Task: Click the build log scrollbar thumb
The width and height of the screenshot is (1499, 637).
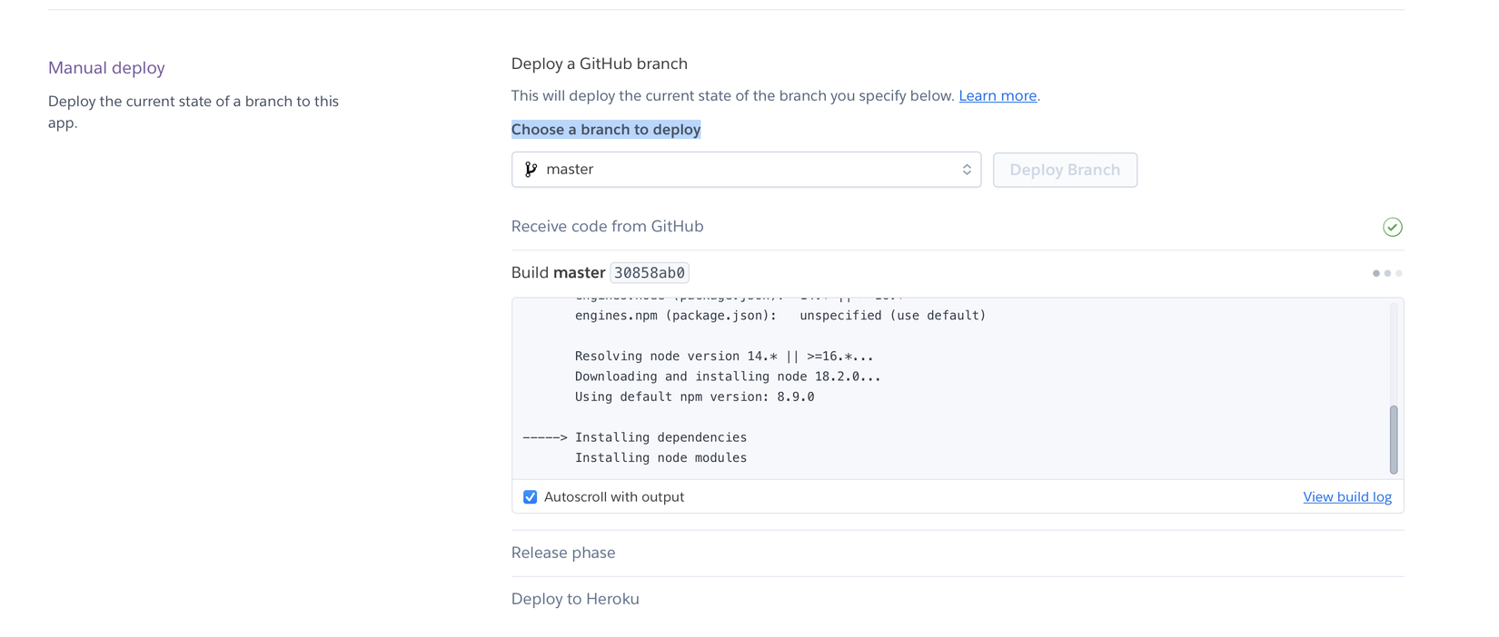Action: click(x=1394, y=439)
